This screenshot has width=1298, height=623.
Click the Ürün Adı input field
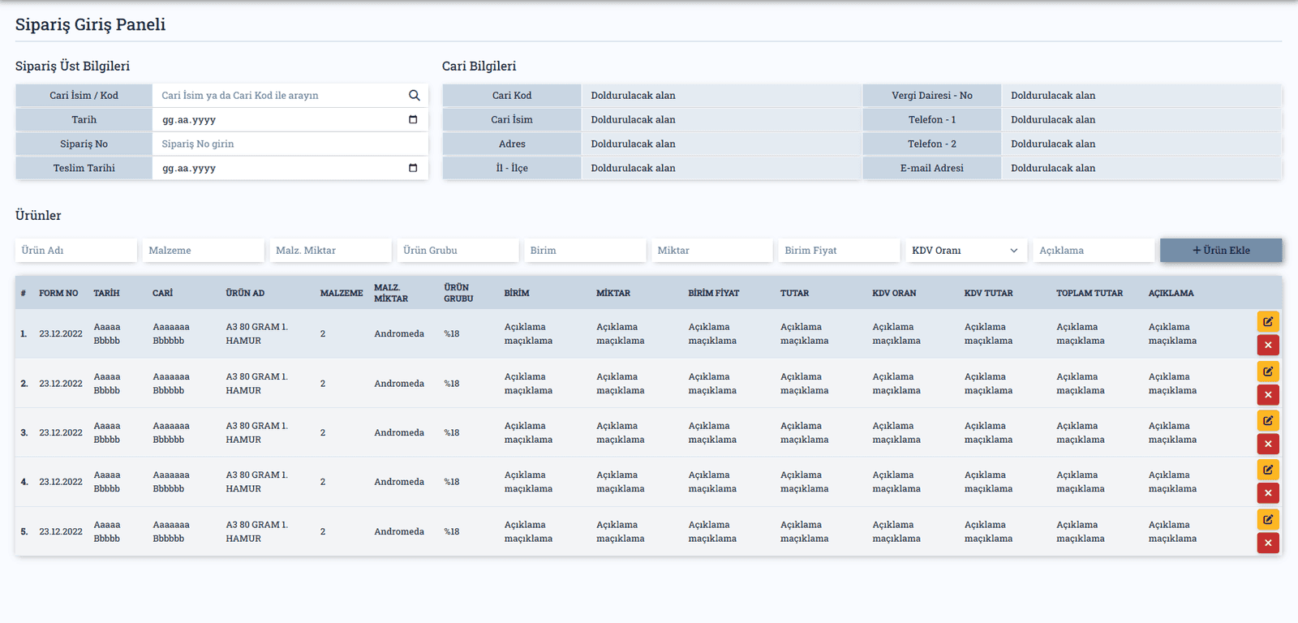[x=76, y=251]
